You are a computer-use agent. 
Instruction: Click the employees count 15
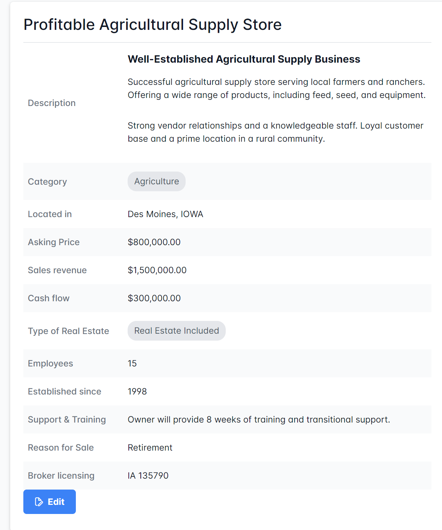(132, 364)
